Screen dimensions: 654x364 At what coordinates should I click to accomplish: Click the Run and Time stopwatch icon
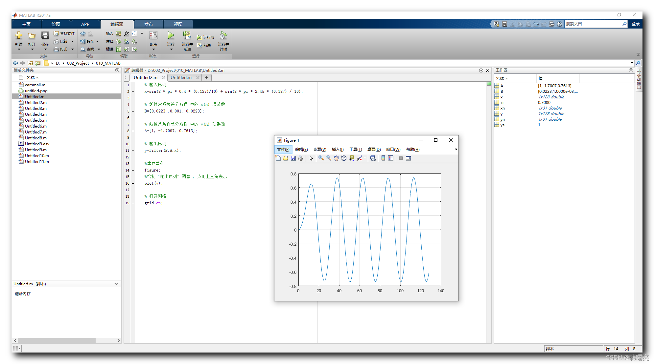pos(223,35)
